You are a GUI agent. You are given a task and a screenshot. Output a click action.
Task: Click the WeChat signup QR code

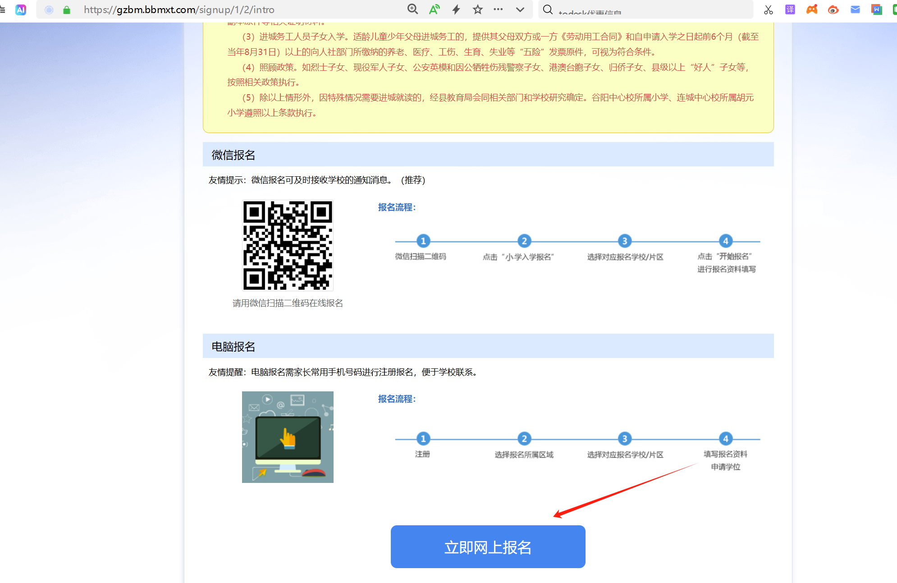288,245
